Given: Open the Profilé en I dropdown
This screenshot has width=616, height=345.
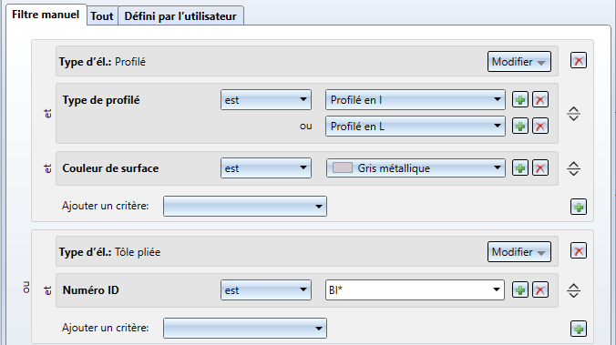Looking at the screenshot, I should 416,100.
